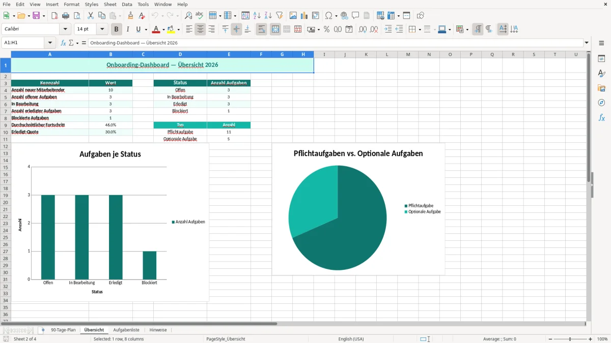Screen dimensions: 611x343
Task: Click the Sort Ascending icon
Action: click(257, 16)
